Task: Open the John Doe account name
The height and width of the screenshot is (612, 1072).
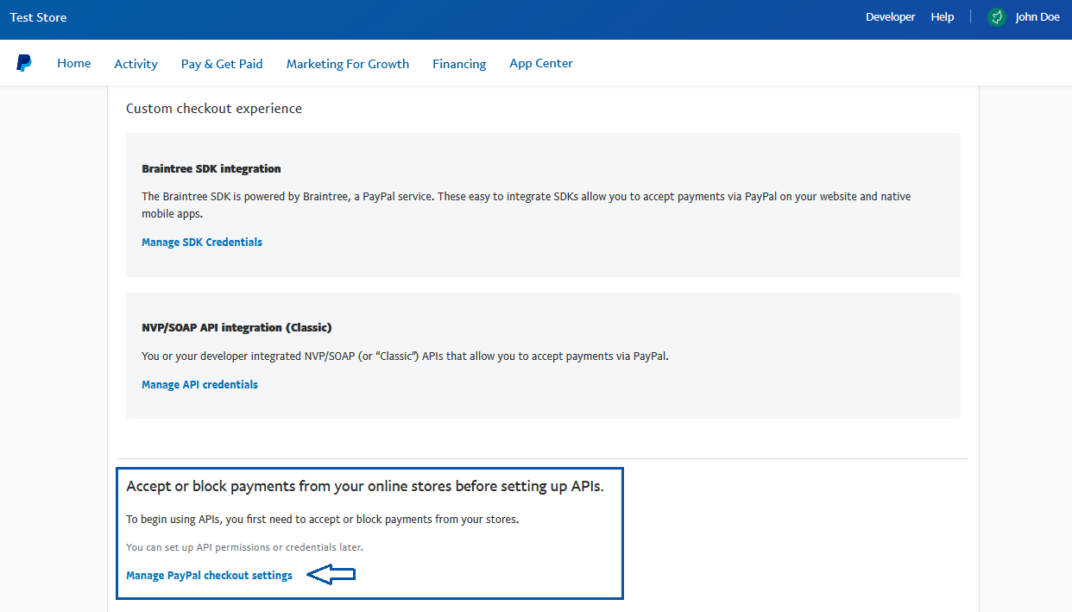Action: (1037, 17)
